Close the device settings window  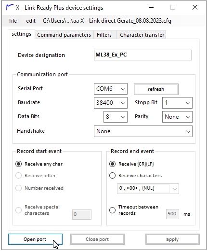(195, 7)
